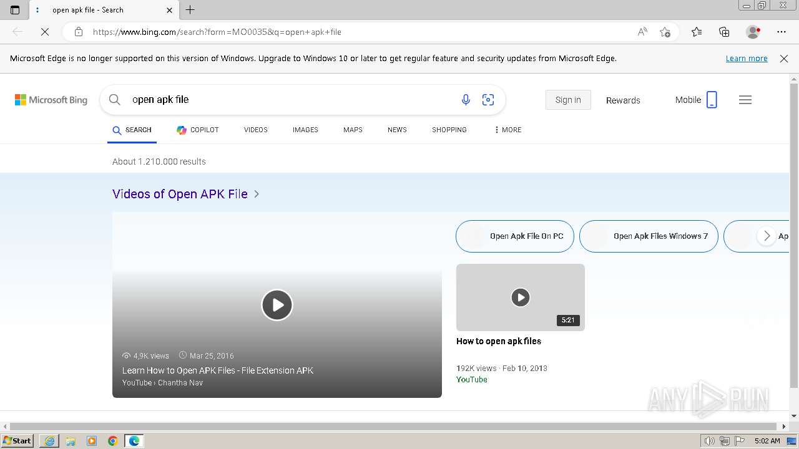Open Internet Explorer from taskbar
Viewport: 799px width, 449px height.
point(49,441)
